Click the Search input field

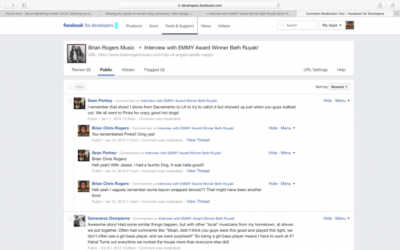297,25
